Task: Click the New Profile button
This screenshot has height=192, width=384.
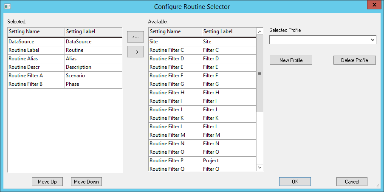Action: [291, 60]
